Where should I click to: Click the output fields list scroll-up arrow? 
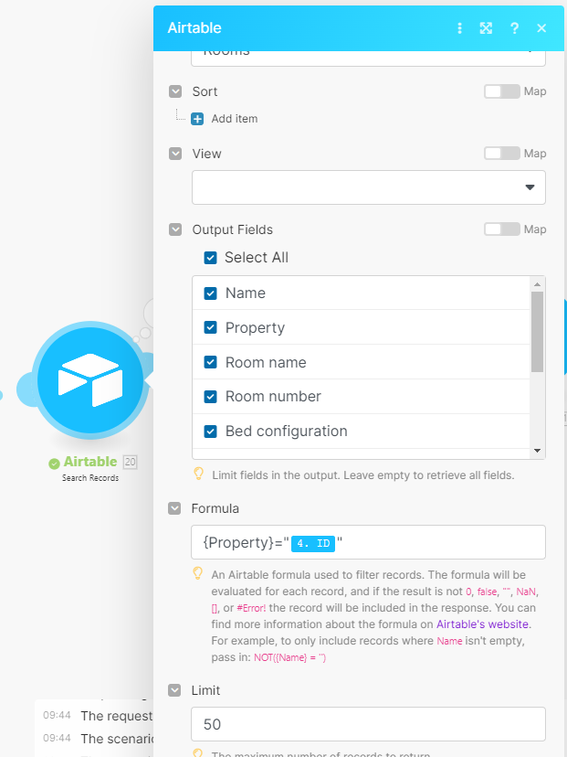click(x=537, y=283)
